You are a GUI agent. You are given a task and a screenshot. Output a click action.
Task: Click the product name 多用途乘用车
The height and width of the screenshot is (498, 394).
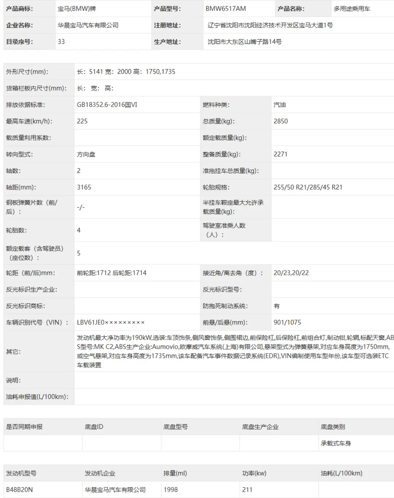(352, 9)
